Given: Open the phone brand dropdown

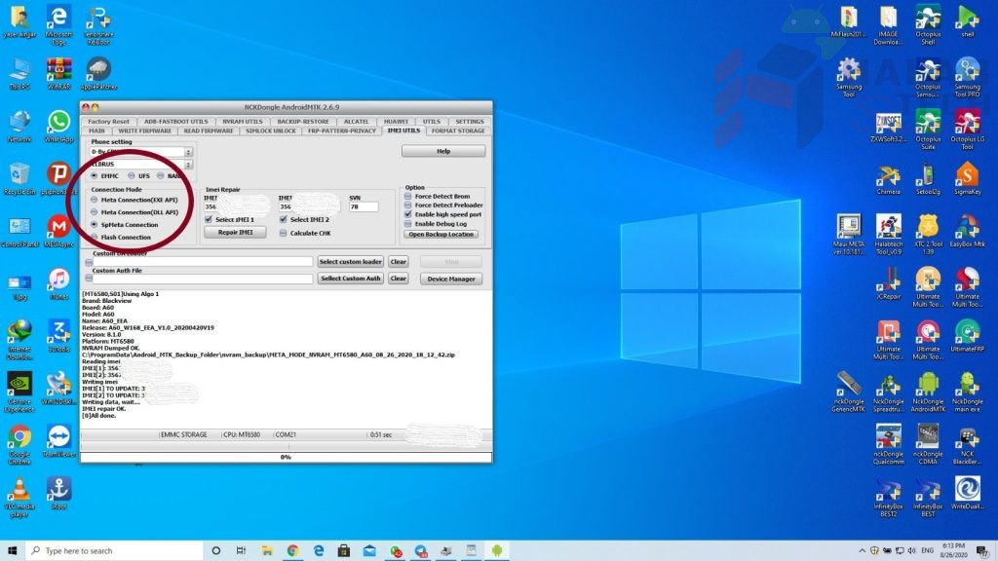Looking at the screenshot, I should point(188,152).
